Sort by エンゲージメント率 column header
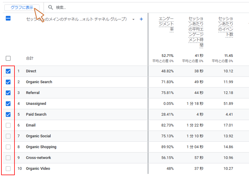This screenshot has width=249, height=176. click(x=166, y=24)
